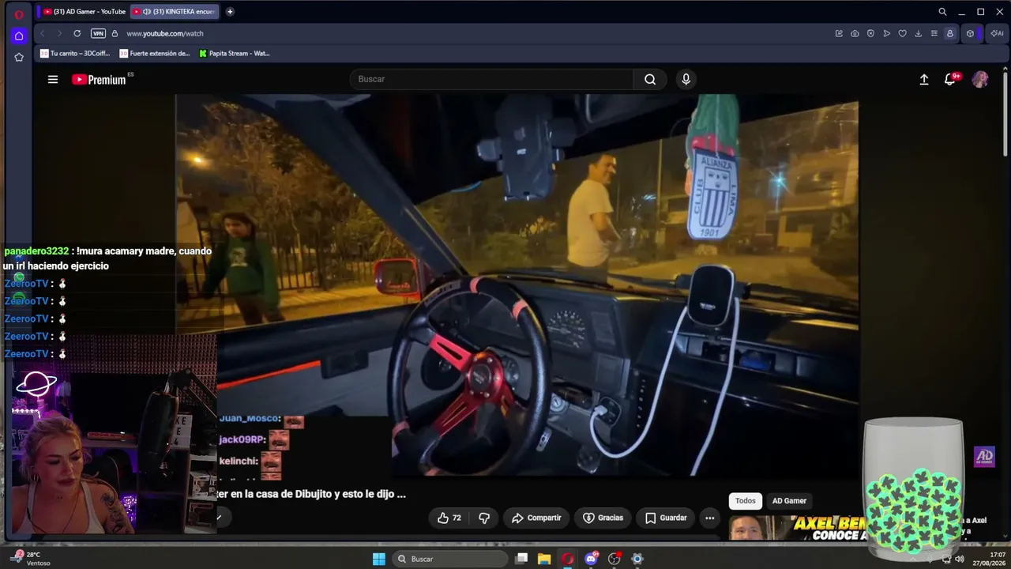Open the browser downloads icon

point(918,33)
